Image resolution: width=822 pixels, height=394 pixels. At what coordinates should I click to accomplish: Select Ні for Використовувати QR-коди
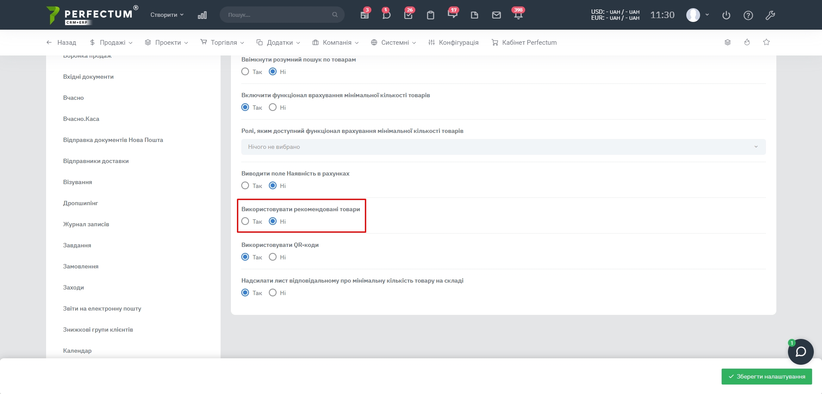(x=273, y=257)
